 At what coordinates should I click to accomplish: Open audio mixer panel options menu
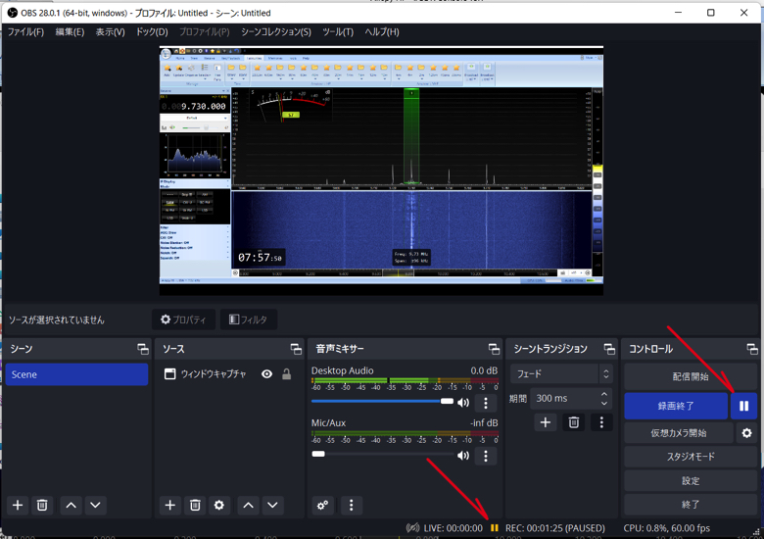pyautogui.click(x=352, y=506)
